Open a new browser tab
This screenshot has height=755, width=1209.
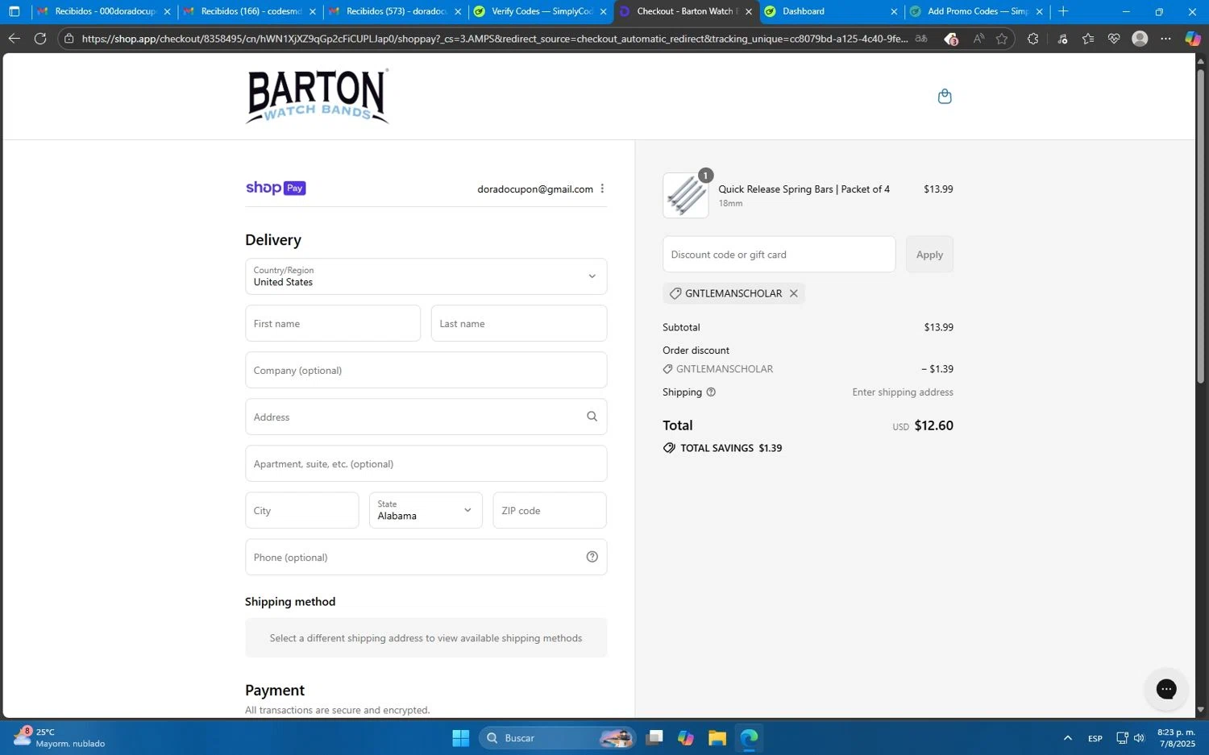click(x=1063, y=11)
